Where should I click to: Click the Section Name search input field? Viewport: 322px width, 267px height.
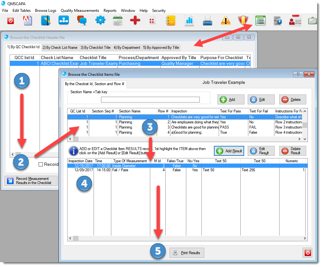tap(150, 100)
